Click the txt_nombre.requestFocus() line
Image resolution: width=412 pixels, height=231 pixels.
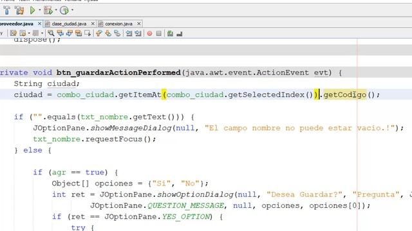coord(95,139)
